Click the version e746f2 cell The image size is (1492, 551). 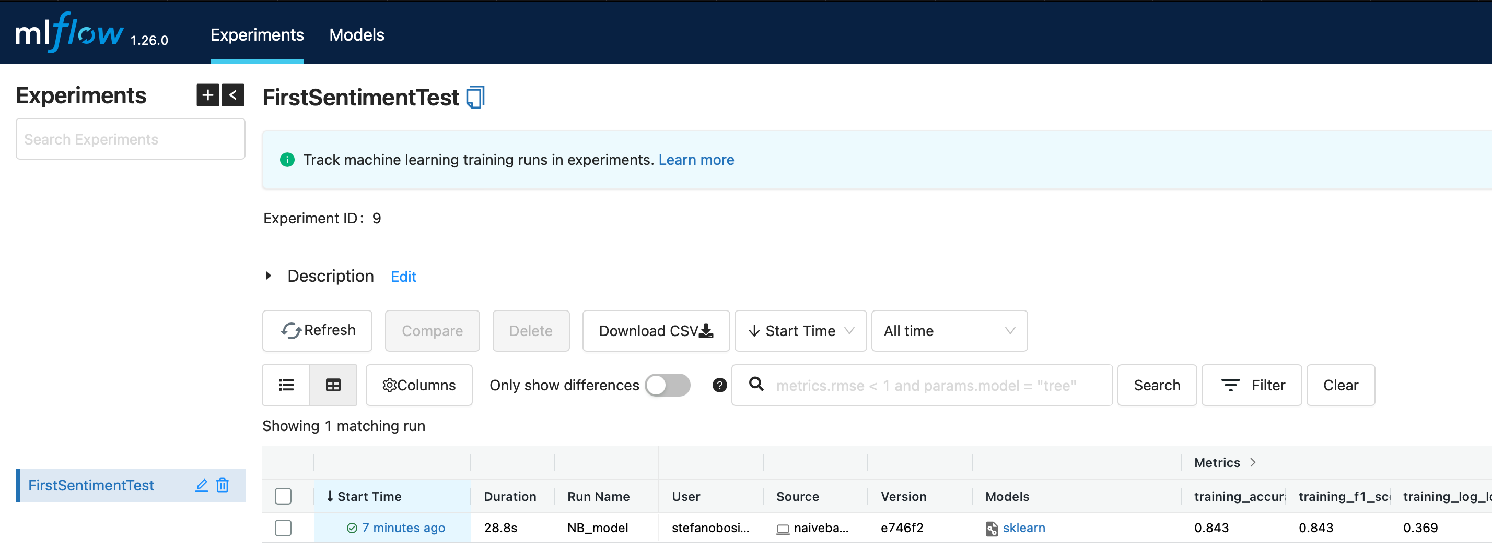tap(902, 528)
